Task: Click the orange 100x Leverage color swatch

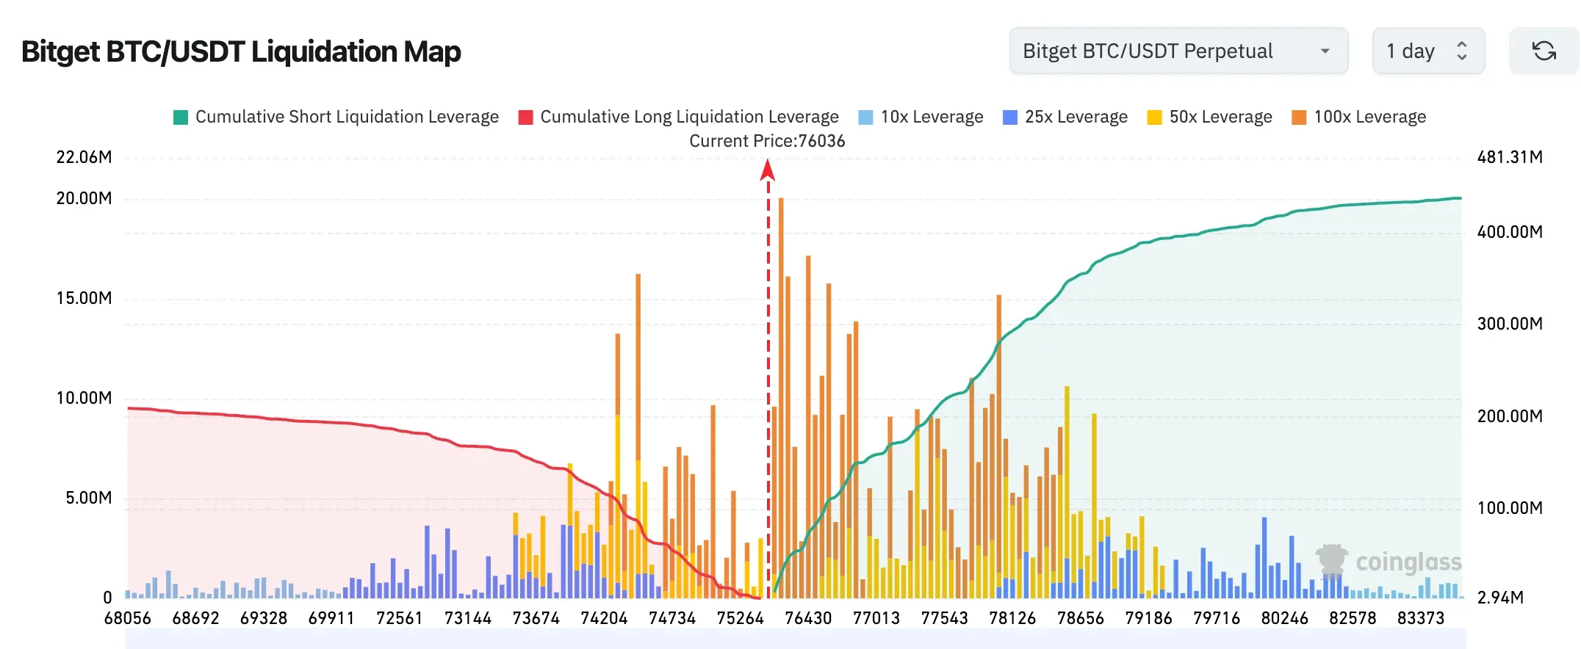Action: [x=1299, y=117]
